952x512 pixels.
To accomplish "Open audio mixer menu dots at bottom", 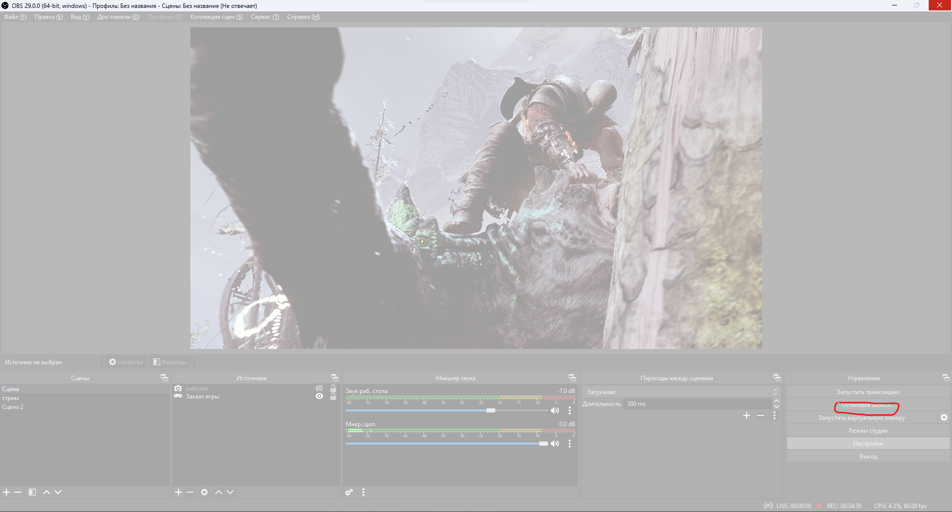I will tap(363, 492).
